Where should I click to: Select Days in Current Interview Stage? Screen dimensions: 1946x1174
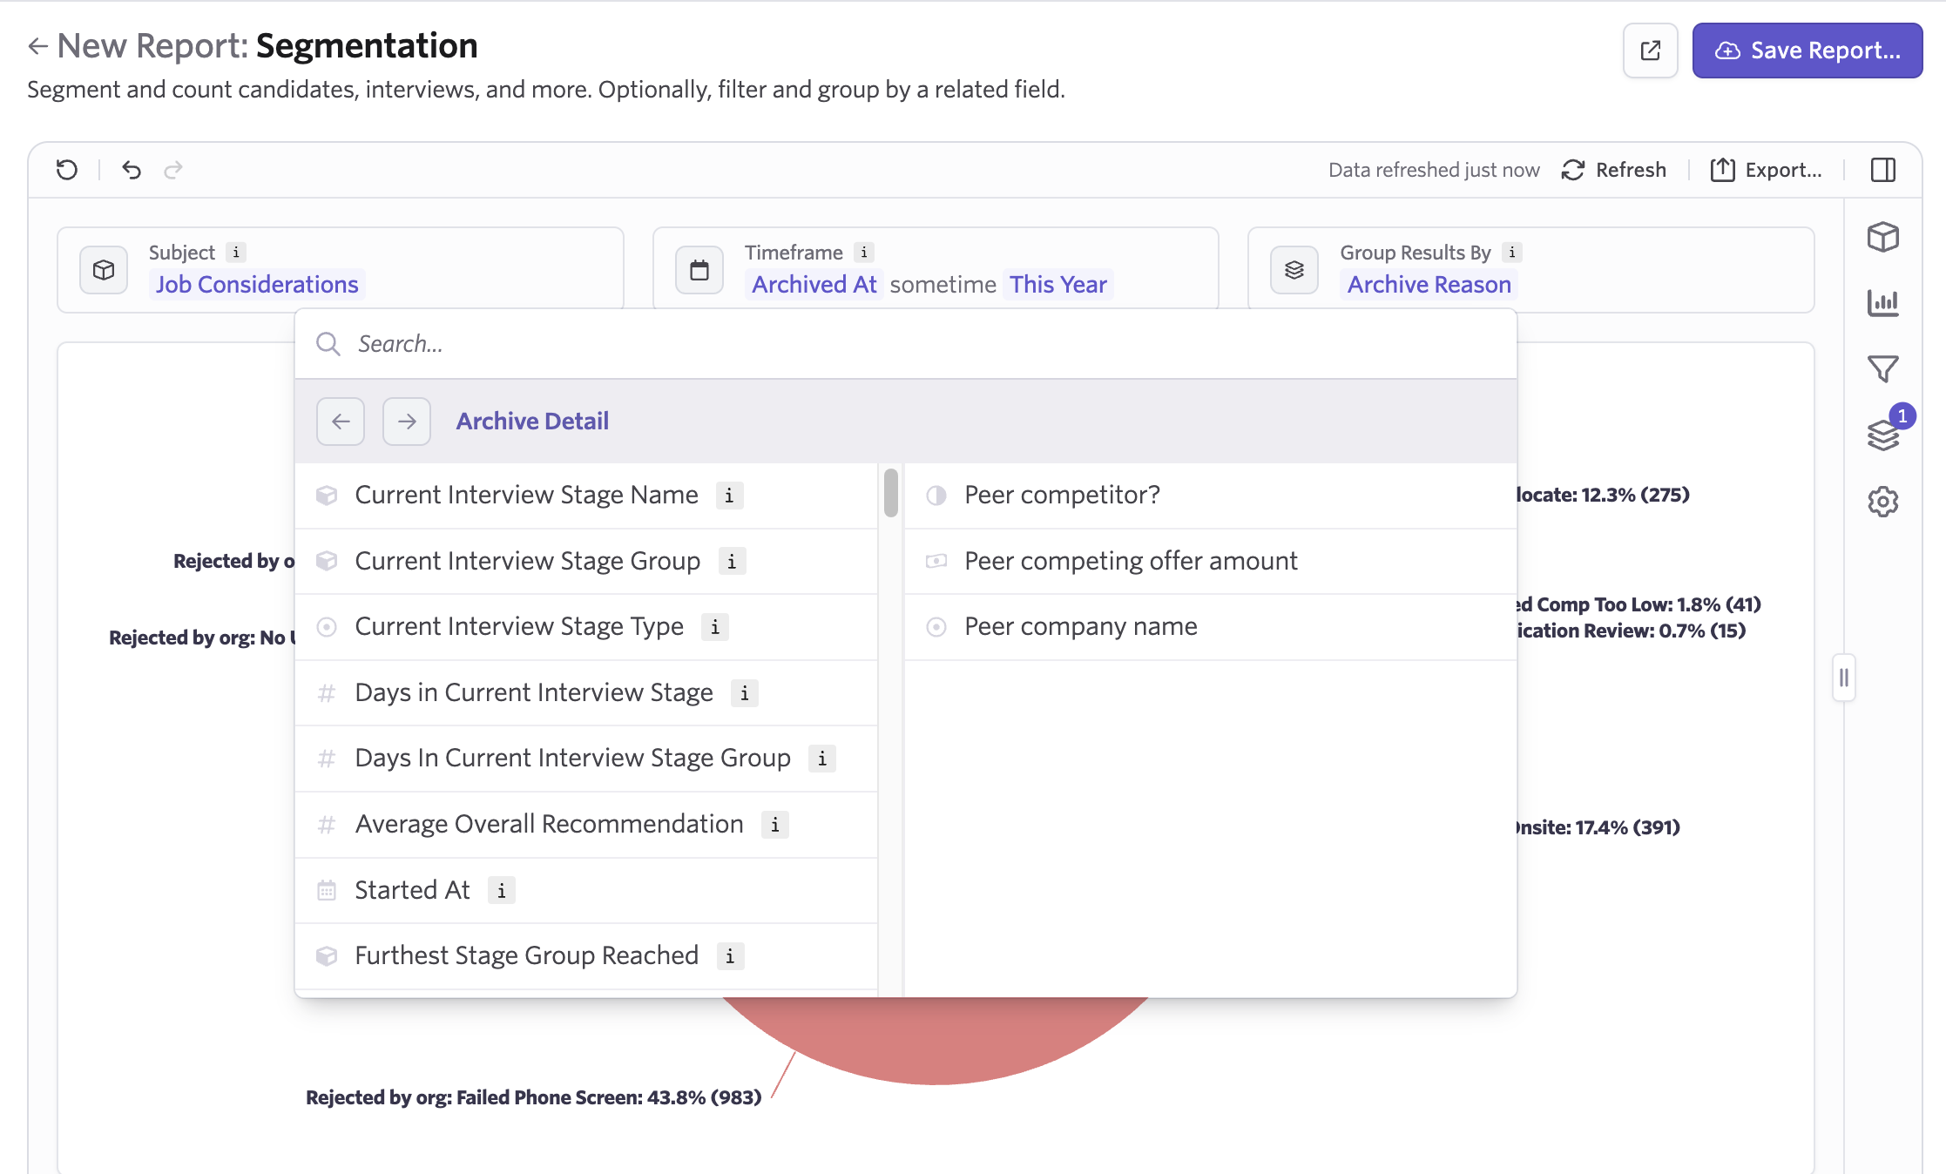[x=586, y=693]
